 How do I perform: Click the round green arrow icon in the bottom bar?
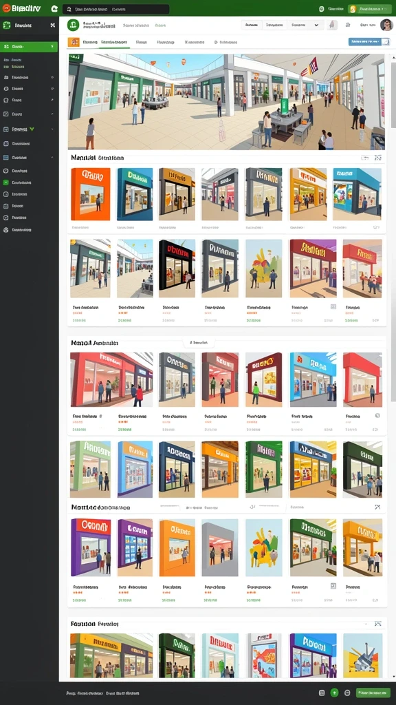coord(335,693)
